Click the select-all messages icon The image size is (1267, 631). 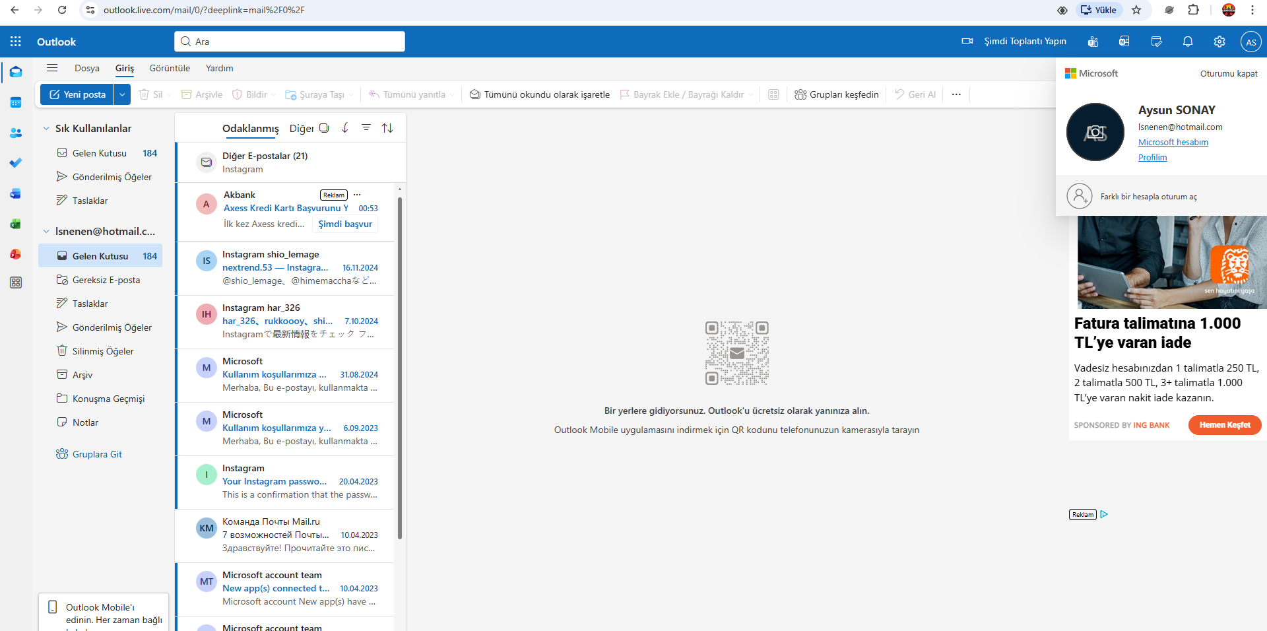click(324, 128)
